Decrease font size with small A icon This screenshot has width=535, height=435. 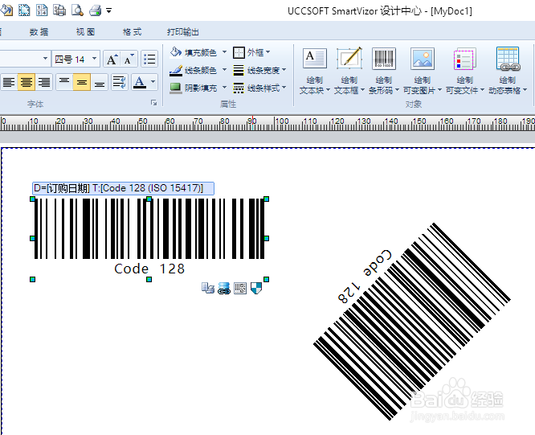coord(129,59)
